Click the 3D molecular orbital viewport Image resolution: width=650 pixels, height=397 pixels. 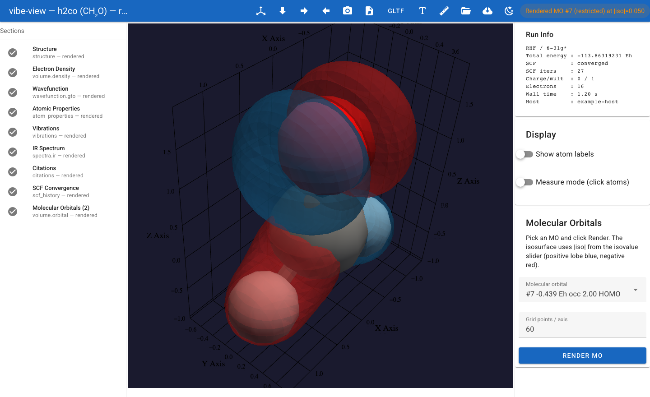click(x=320, y=206)
